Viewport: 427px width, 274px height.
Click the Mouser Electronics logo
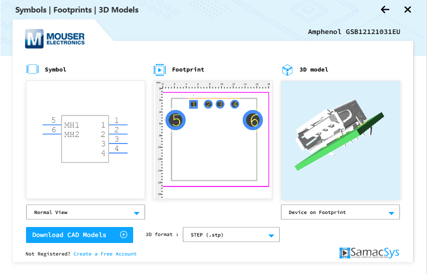[x=55, y=38]
